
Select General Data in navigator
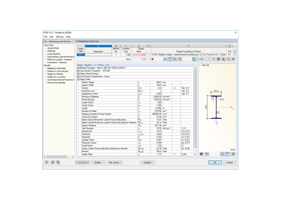tap(53, 48)
